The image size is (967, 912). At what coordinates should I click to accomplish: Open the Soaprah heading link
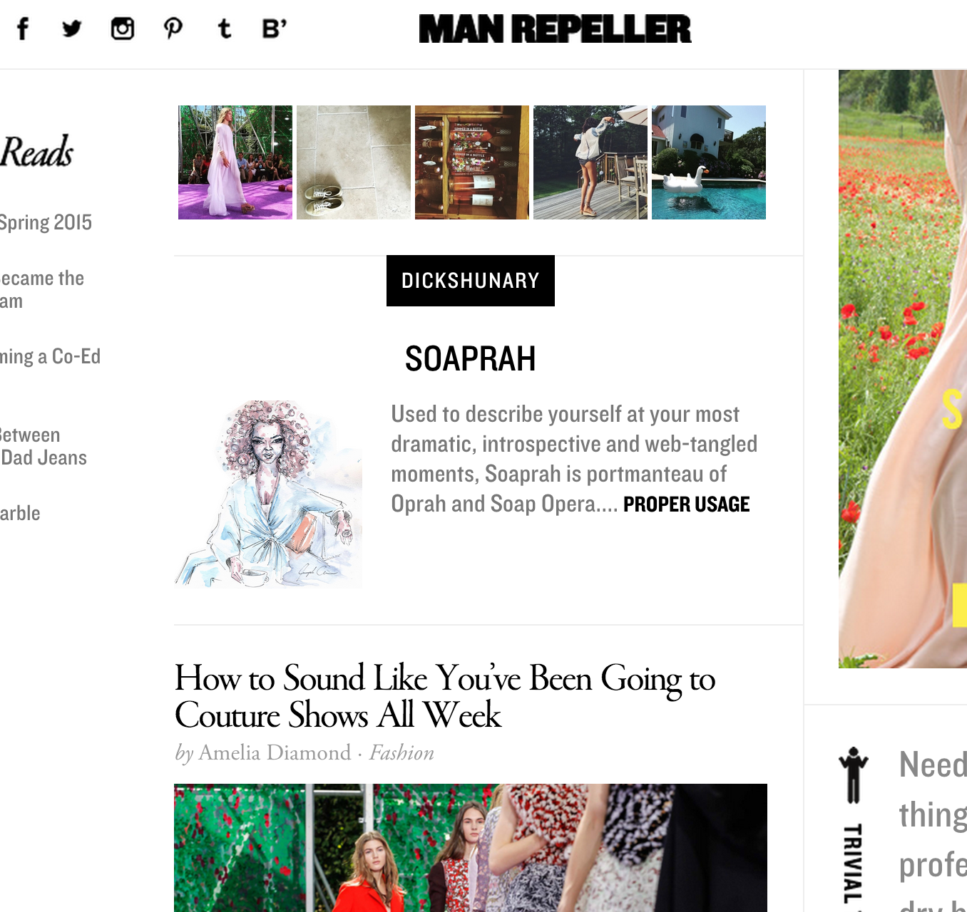pos(471,358)
